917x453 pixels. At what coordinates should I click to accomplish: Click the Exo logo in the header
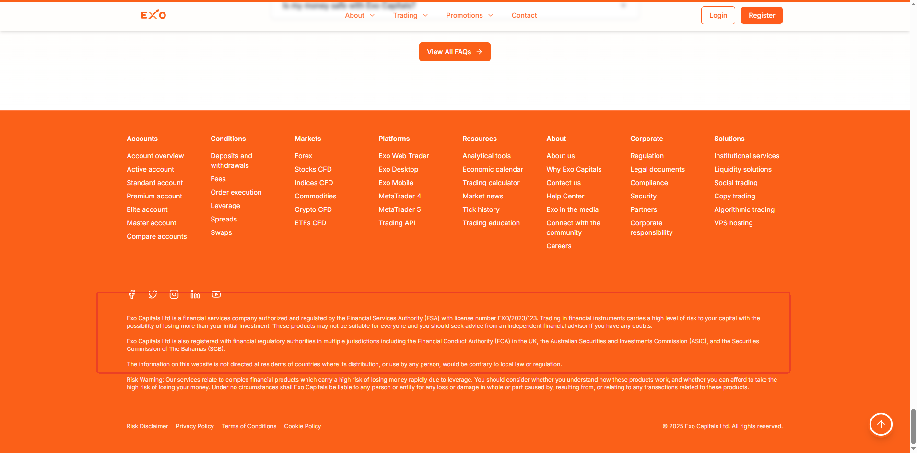pyautogui.click(x=153, y=15)
